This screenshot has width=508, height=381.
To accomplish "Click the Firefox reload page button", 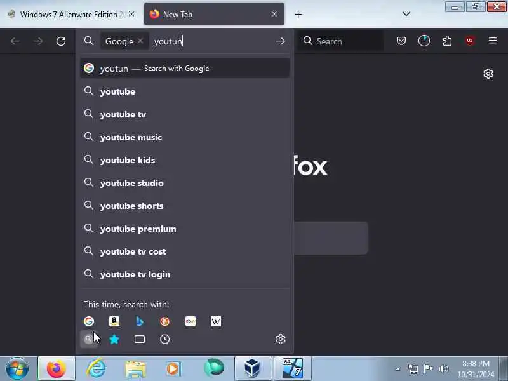I will click(61, 41).
